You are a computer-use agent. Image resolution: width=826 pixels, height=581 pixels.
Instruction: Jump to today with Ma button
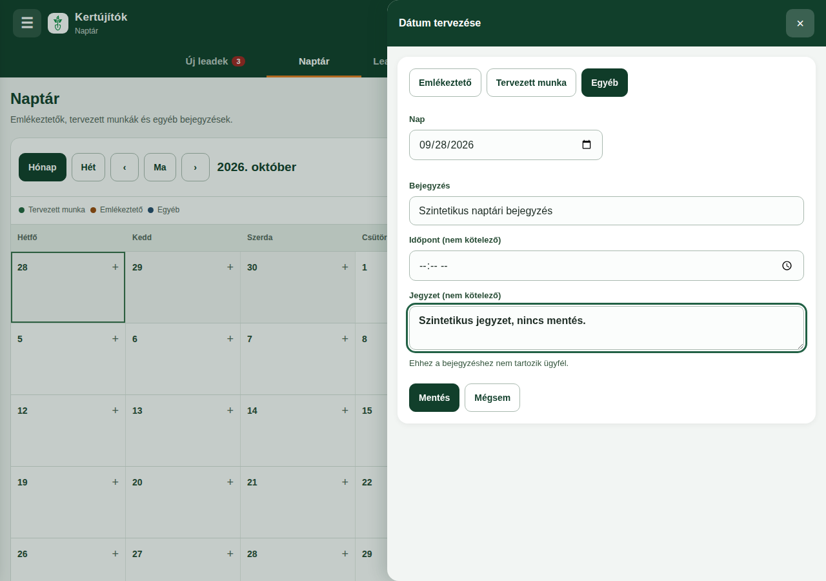pyautogui.click(x=160, y=167)
